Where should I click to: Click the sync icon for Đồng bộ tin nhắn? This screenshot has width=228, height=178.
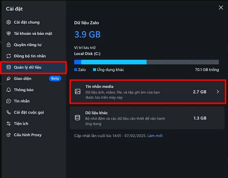pos(9,56)
